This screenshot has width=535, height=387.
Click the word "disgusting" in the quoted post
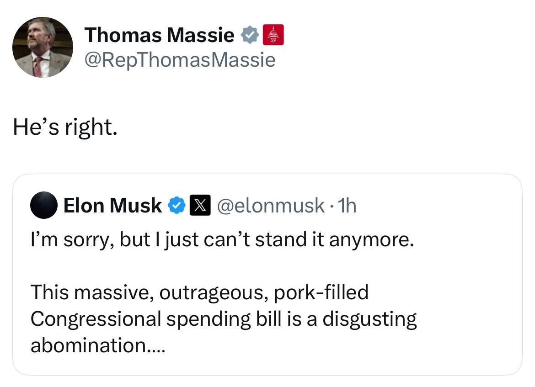[369, 319]
